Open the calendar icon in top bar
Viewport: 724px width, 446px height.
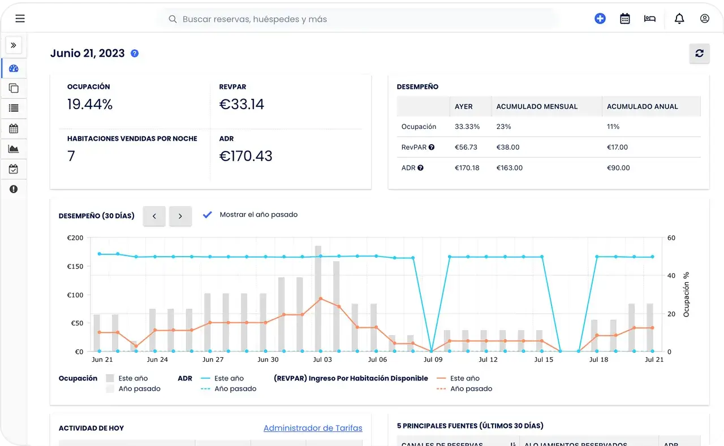(625, 19)
